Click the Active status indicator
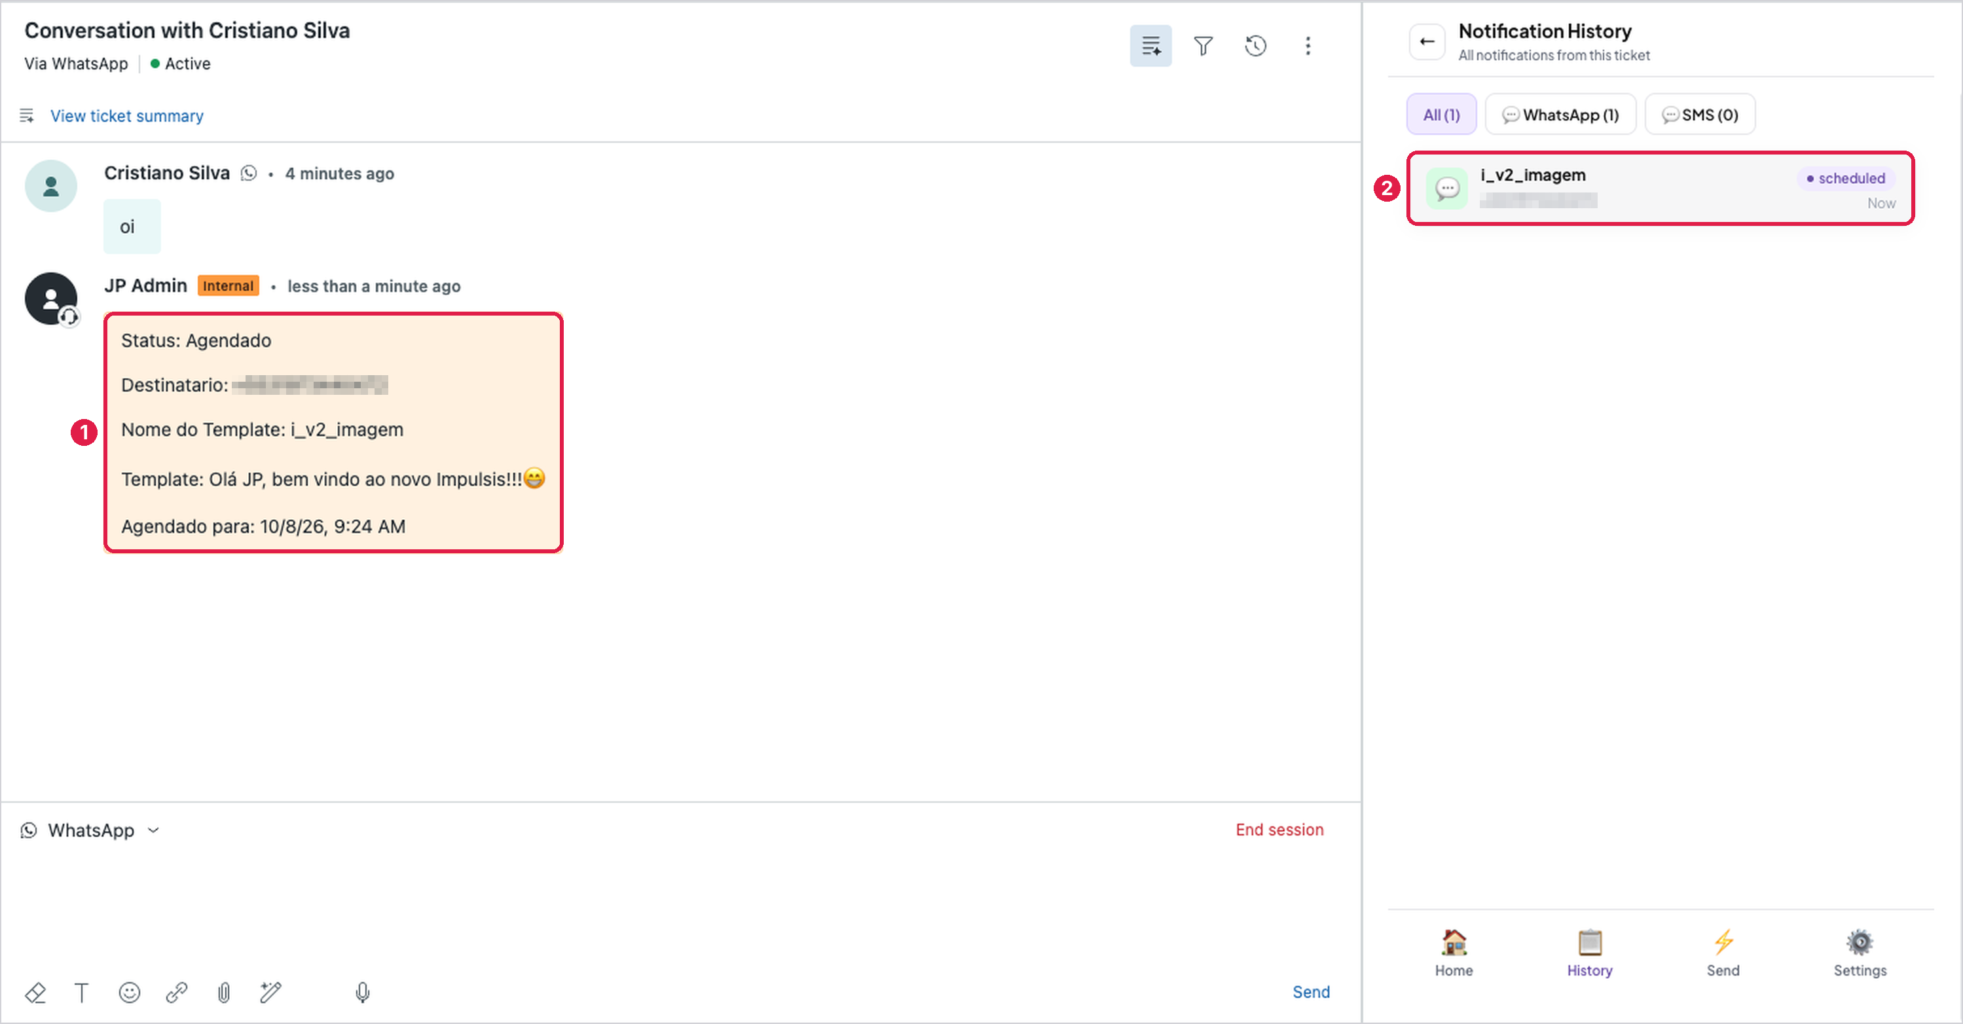The width and height of the screenshot is (1963, 1024). pos(180,64)
